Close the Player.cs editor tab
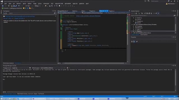This screenshot has height=100, width=179. tap(107, 11)
